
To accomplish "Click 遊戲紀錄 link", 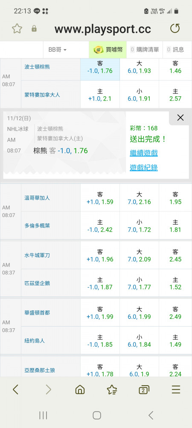I will pyautogui.click(x=144, y=167).
